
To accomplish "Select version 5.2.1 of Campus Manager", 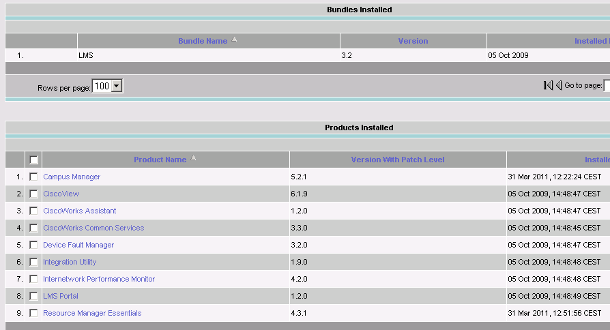I will click(x=299, y=177).
